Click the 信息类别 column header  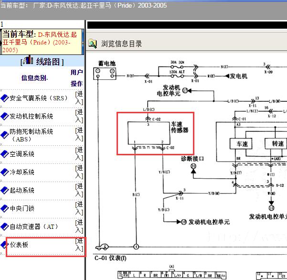click(x=34, y=78)
